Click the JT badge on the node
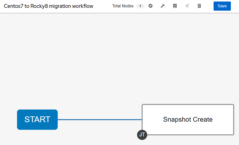Viewport: 239px width, 145px height. (142, 135)
